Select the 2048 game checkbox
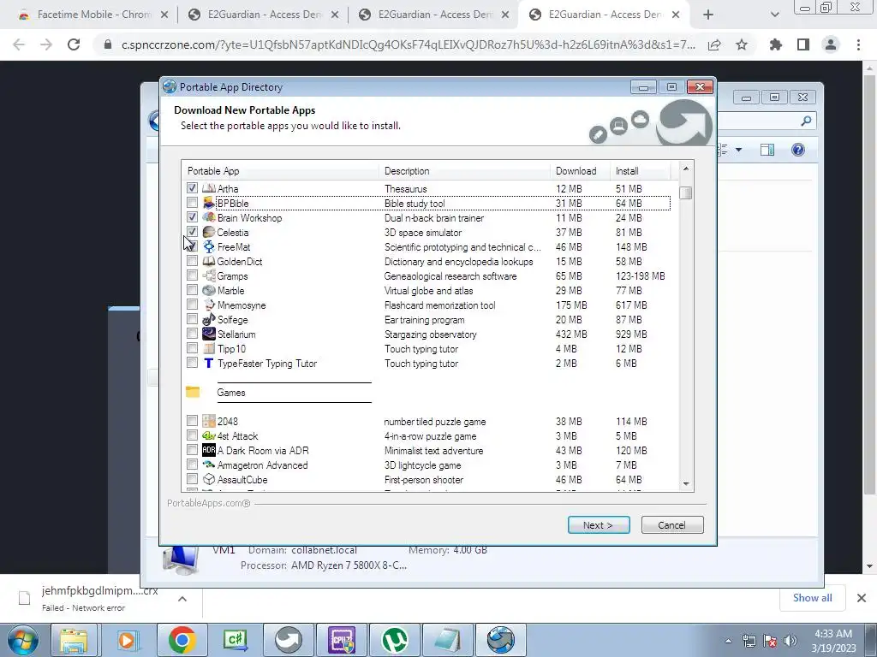The image size is (877, 657). (192, 420)
